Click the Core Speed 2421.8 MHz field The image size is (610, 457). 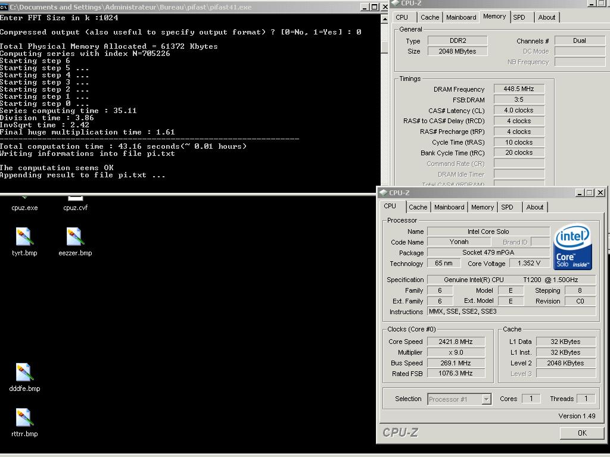(456, 342)
